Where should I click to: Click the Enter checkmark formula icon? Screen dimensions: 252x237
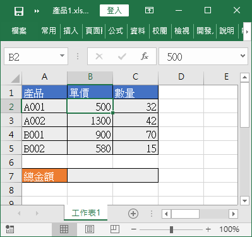click(x=122, y=56)
